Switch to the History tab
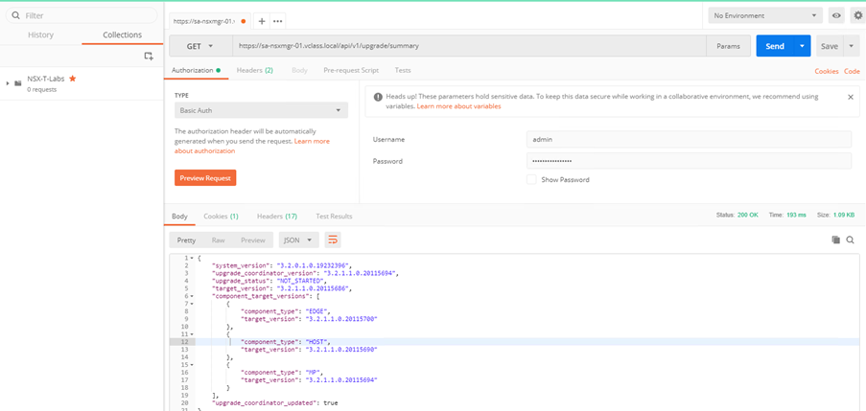 (x=41, y=34)
